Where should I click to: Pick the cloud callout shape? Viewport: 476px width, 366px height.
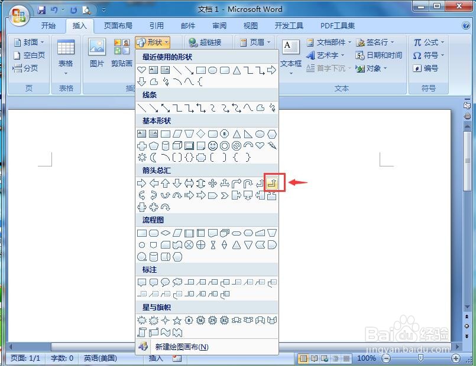[177, 282]
